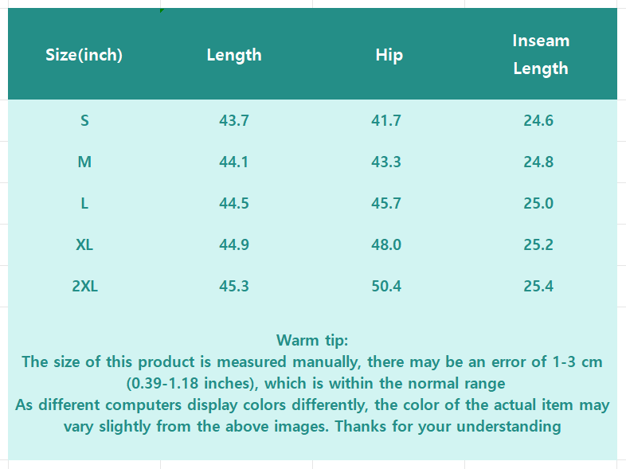Select the 24.6 inseam value
Image resolution: width=626 pixels, height=469 pixels.
tap(538, 121)
